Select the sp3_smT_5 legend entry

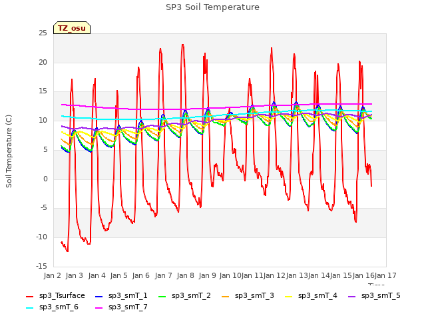pos(374,296)
